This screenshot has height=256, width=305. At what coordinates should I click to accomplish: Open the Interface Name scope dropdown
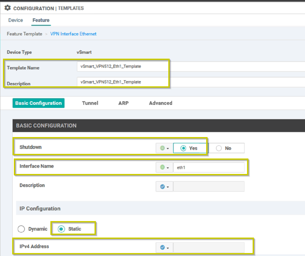[164, 167]
